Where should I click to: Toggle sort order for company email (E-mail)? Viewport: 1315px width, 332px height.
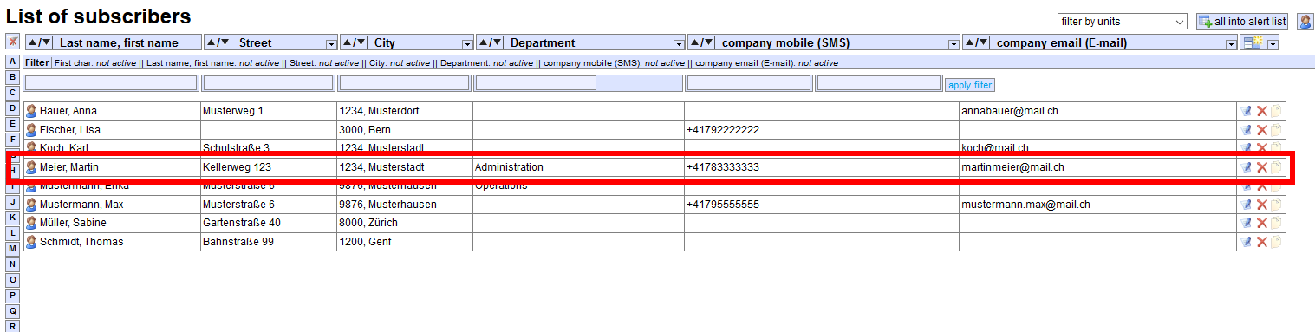pyautogui.click(x=978, y=42)
